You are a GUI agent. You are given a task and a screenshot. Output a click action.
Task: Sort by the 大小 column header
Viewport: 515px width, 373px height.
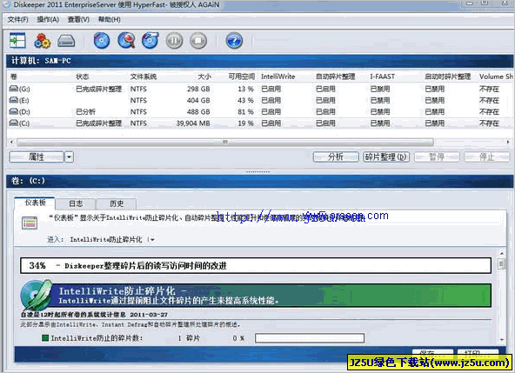(x=204, y=77)
